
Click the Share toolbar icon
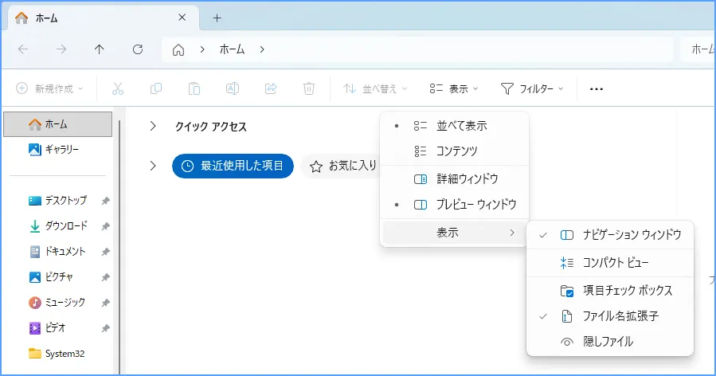coord(271,88)
